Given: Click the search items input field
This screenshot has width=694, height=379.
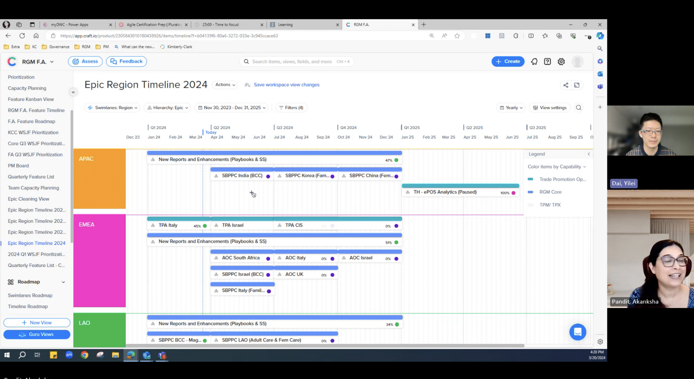Looking at the screenshot, I should [x=297, y=62].
